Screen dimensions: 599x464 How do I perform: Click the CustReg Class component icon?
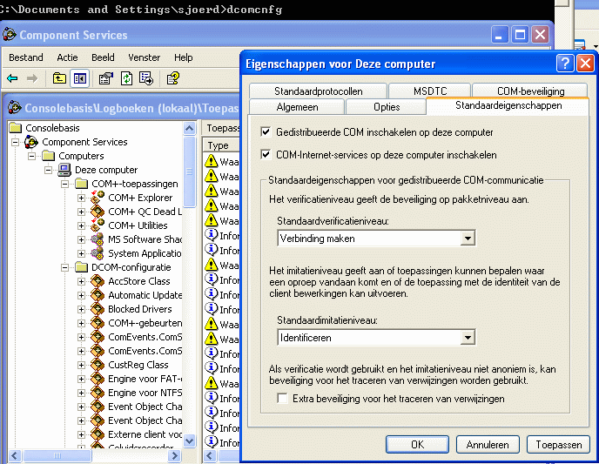coord(98,365)
